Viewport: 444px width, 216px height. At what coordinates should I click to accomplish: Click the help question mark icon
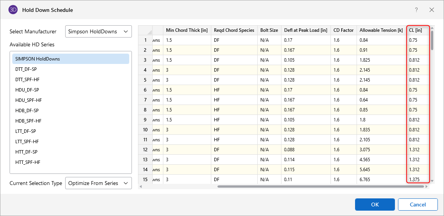click(416, 10)
